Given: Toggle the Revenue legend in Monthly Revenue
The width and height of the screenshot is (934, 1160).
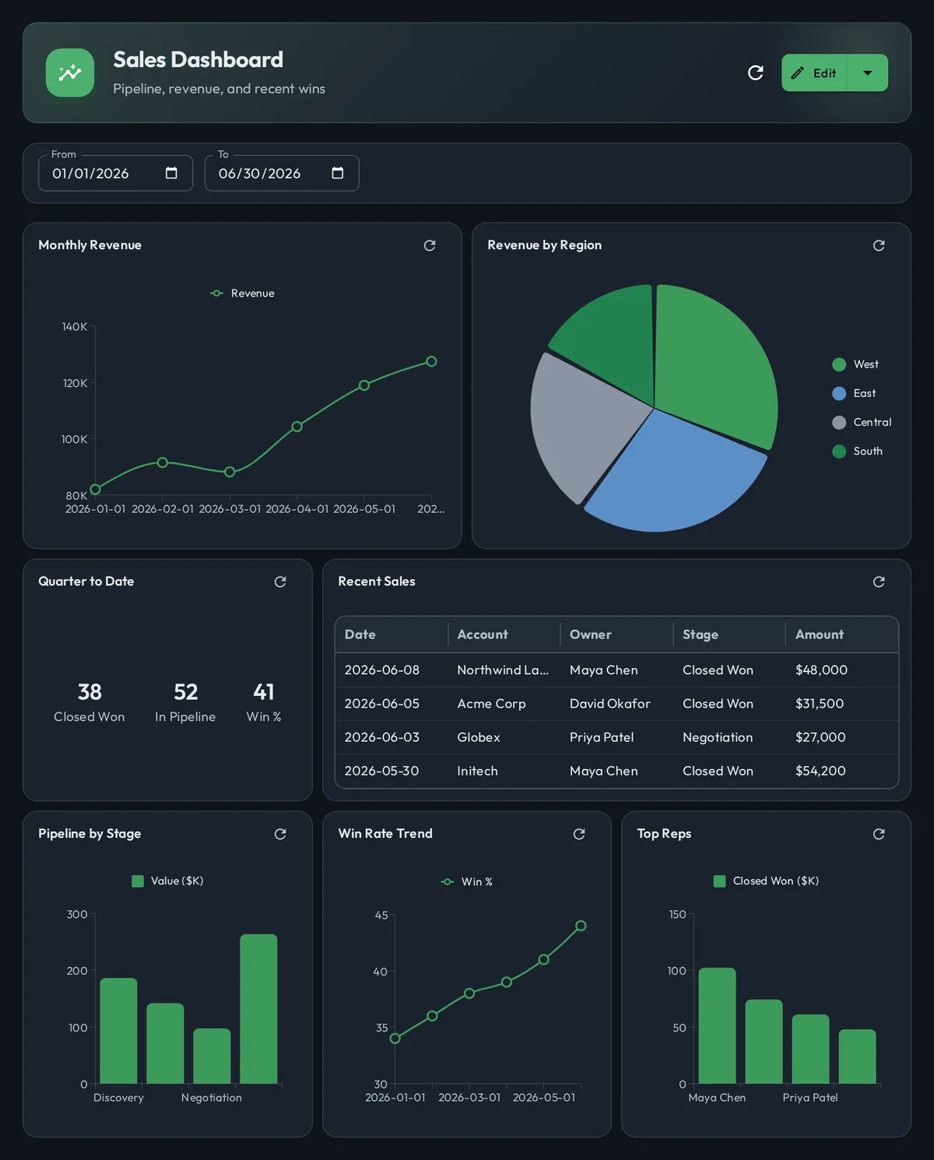Looking at the screenshot, I should point(242,294).
